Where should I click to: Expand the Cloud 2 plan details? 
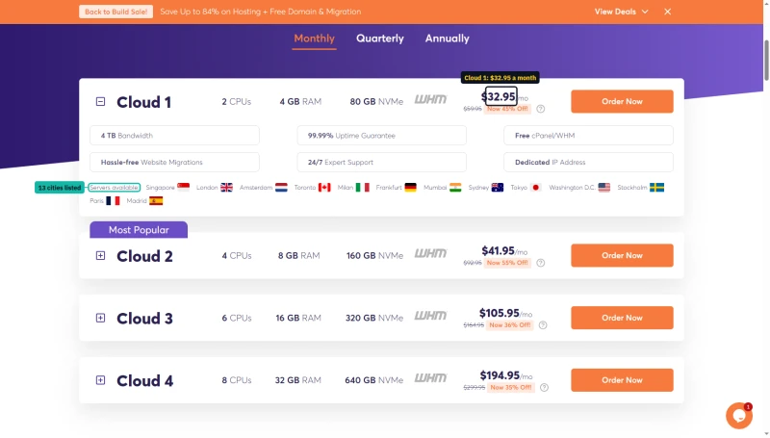click(100, 255)
